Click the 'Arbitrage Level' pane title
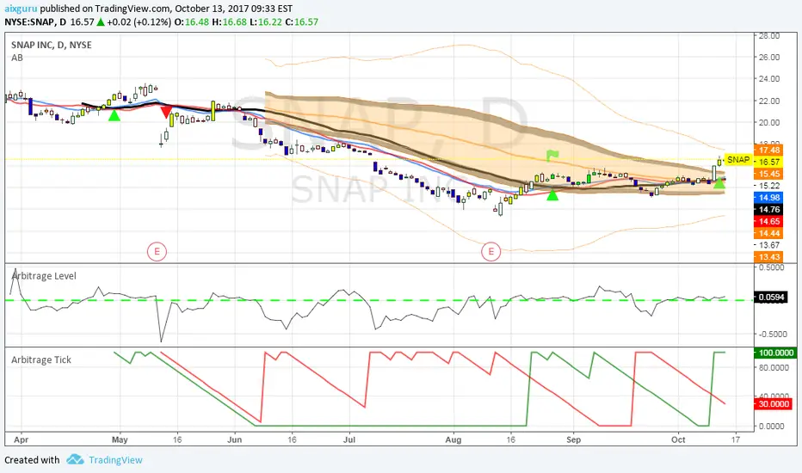The image size is (802, 473). (44, 276)
